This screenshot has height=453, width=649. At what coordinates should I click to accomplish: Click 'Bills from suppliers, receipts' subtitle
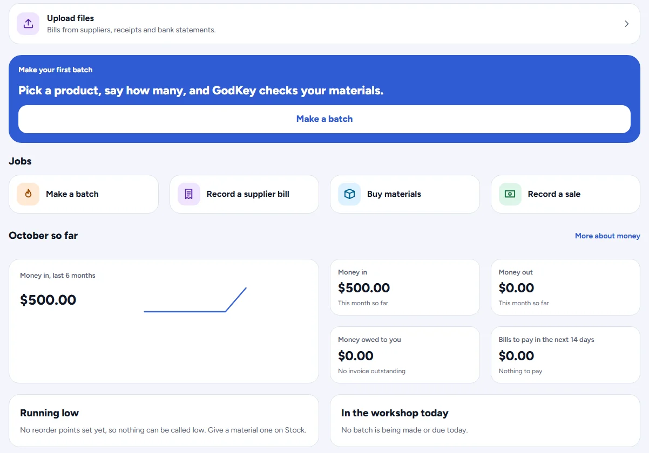pos(131,30)
